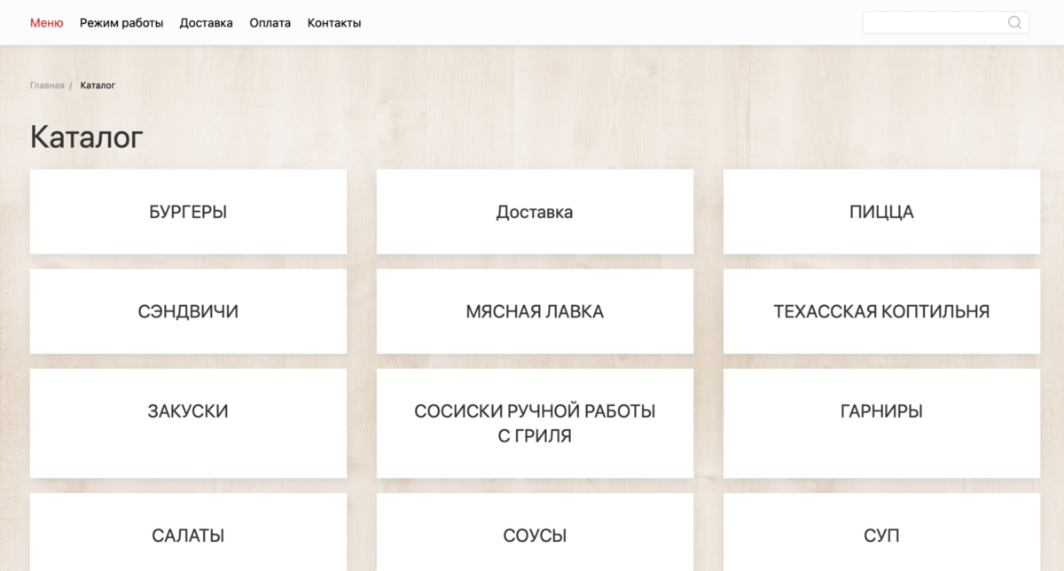Viewport: 1064px width, 571px height.
Task: Open the СОУСЫ category card
Action: [x=535, y=532]
